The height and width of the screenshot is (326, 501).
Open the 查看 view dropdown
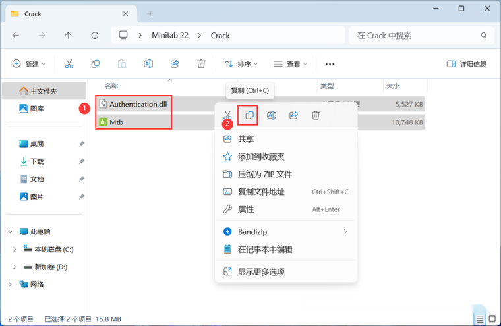[x=290, y=64]
